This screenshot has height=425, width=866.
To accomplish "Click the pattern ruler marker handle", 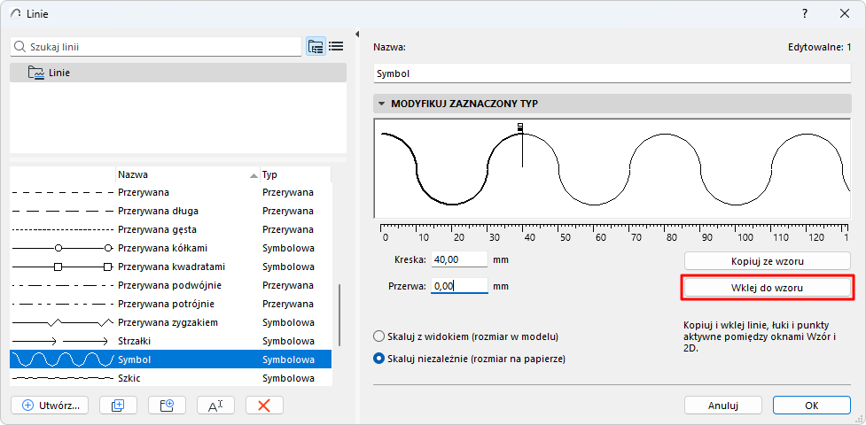I will (519, 127).
